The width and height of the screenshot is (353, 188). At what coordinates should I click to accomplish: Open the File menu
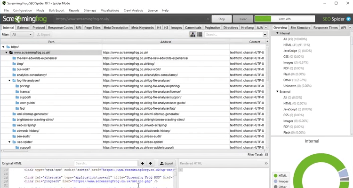pyautogui.click(x=6, y=10)
